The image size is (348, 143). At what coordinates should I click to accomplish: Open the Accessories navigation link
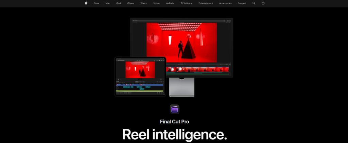225,3
